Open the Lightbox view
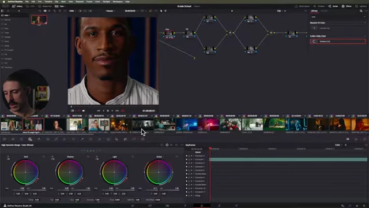The image size is (369, 208). pos(361,6)
